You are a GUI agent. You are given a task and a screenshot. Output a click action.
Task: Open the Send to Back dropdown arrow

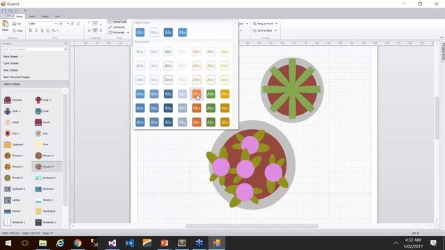click(x=275, y=31)
